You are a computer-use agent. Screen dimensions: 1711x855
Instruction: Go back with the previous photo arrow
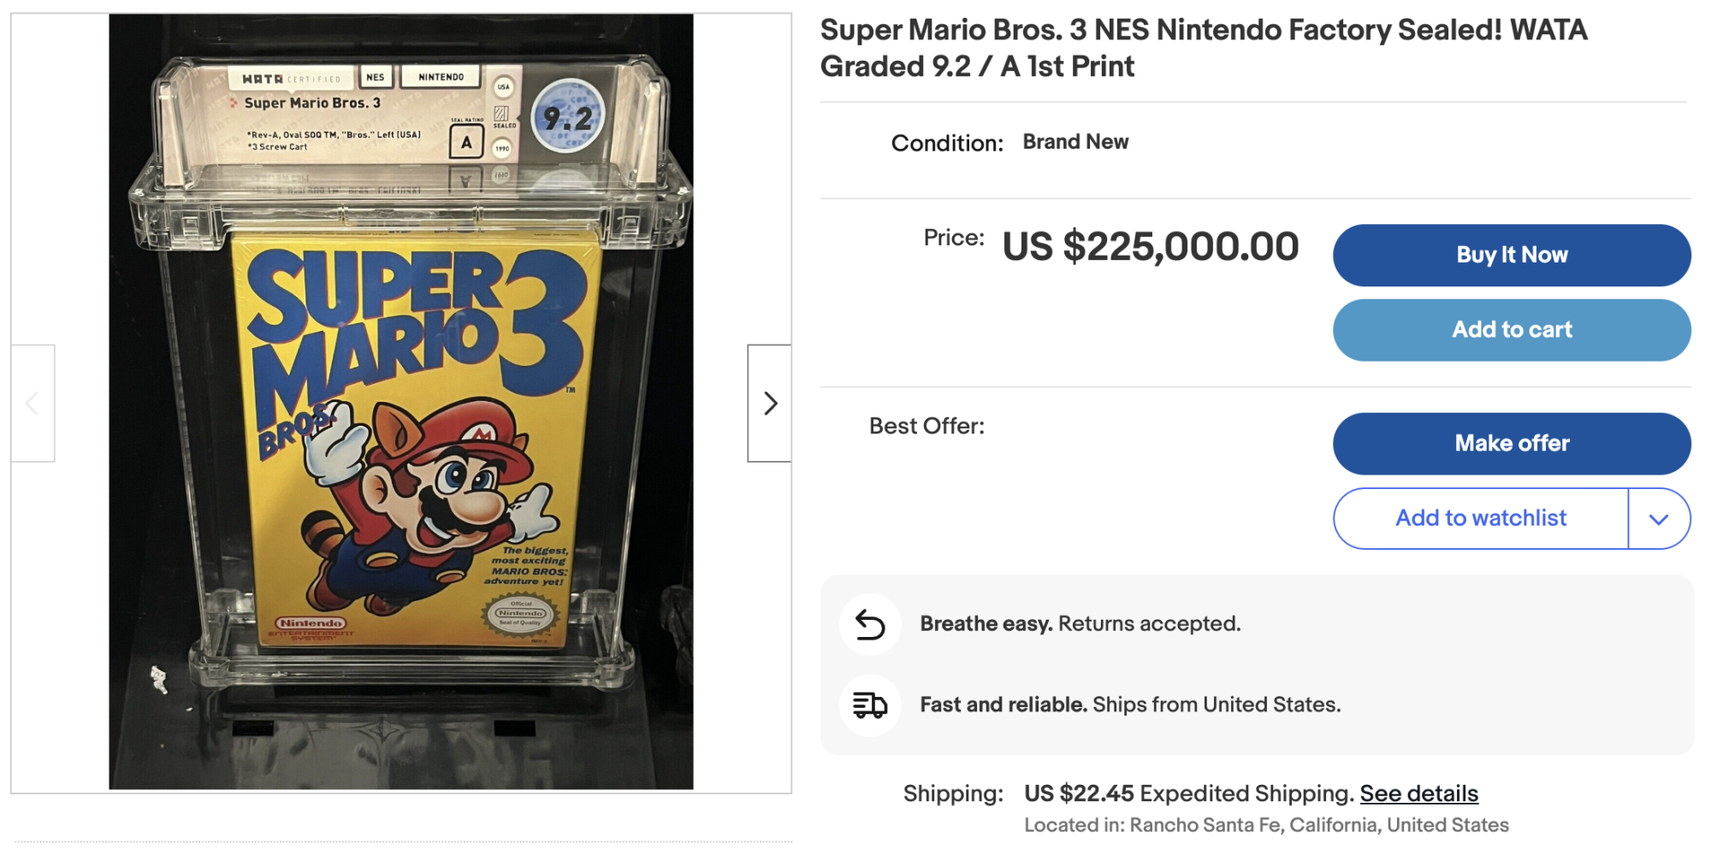tap(33, 404)
